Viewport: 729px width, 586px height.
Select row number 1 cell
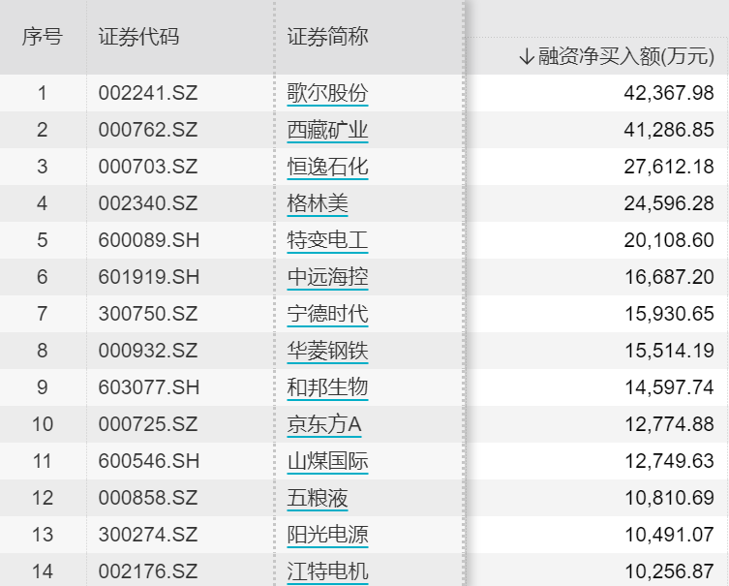point(43,93)
